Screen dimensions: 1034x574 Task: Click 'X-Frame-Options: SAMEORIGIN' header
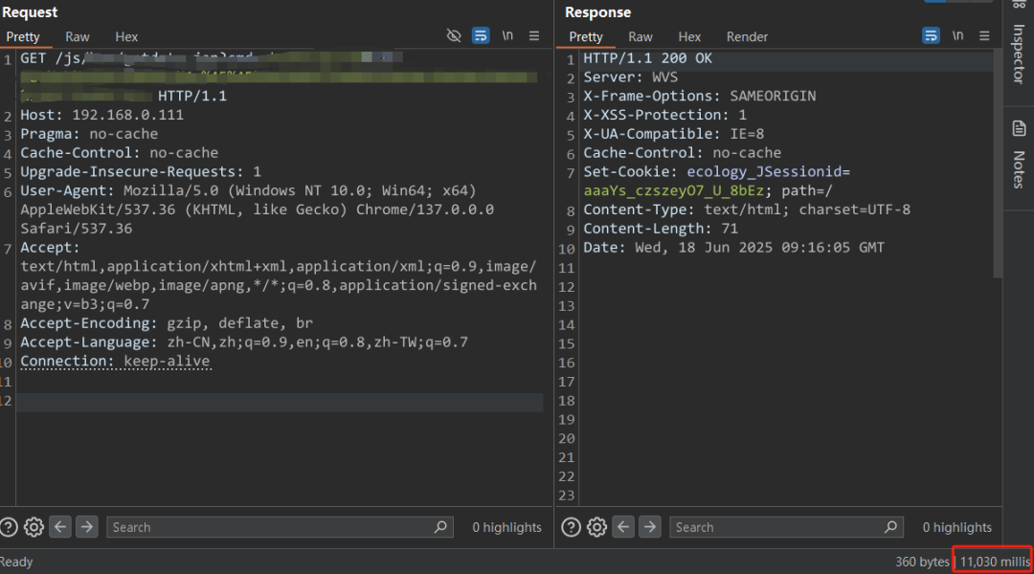700,97
